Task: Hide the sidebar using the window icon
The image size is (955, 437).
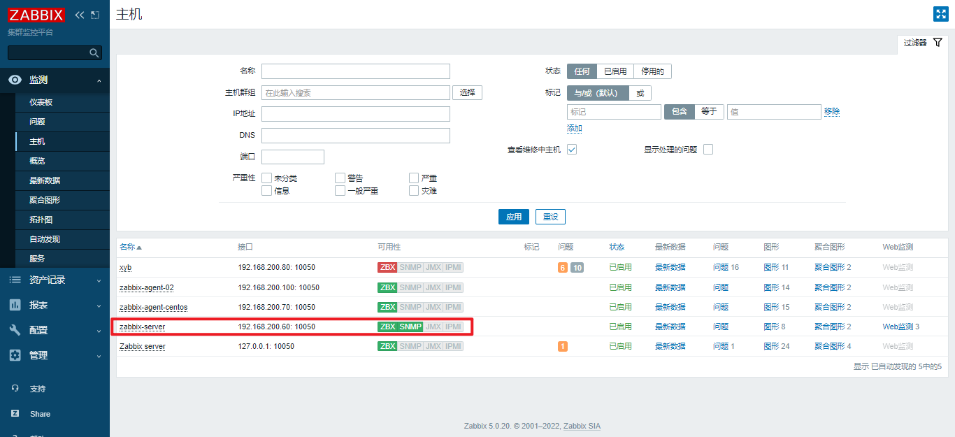Action: (95, 15)
